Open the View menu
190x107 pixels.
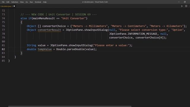22,2
